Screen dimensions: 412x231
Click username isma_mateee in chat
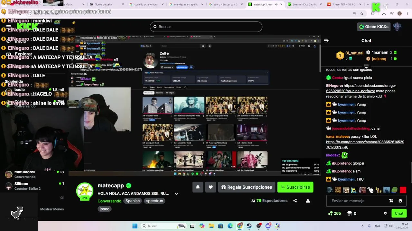pyautogui.click(x=338, y=137)
